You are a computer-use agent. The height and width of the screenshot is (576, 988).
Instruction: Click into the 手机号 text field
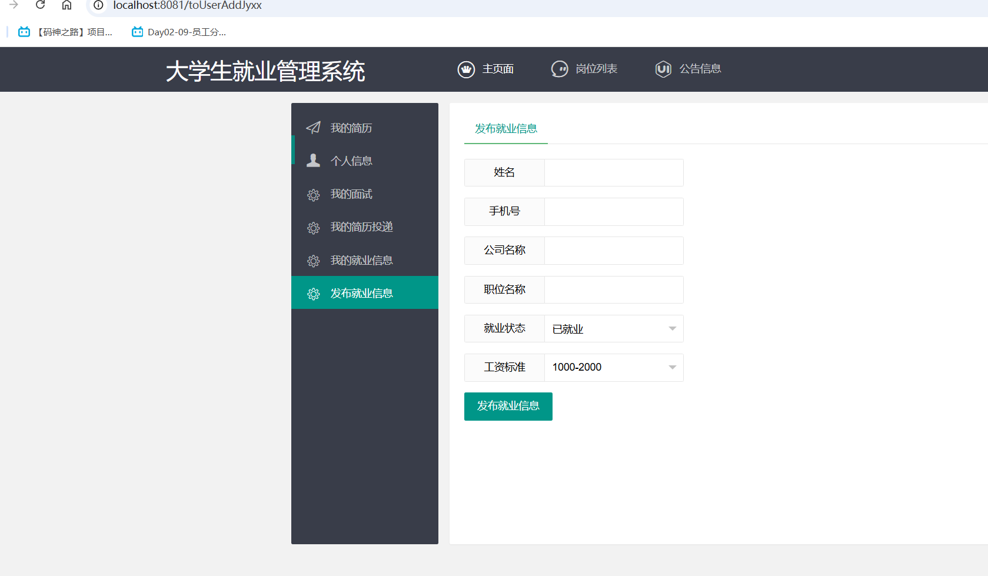pos(613,212)
